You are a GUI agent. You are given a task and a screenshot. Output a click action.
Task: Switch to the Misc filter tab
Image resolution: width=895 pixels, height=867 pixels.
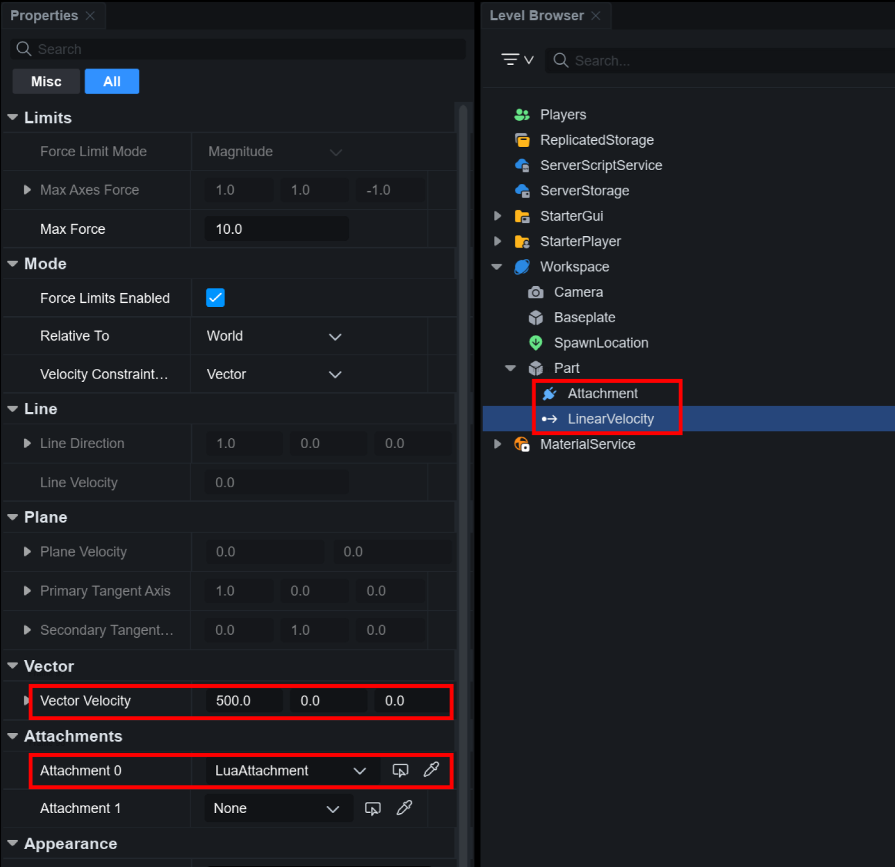46,82
